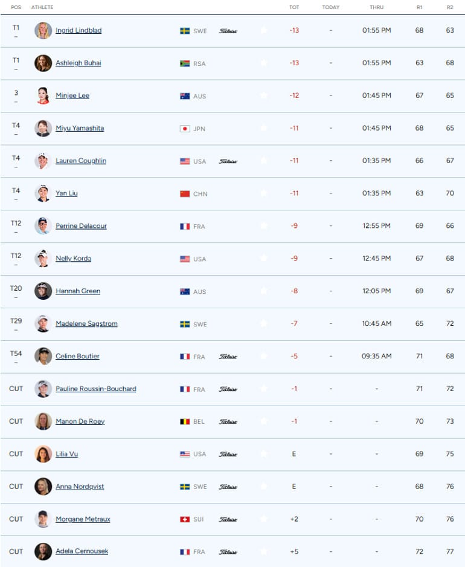Click the China flag beside Yan Liu
Viewport: 465px width, 567px height.
(185, 194)
